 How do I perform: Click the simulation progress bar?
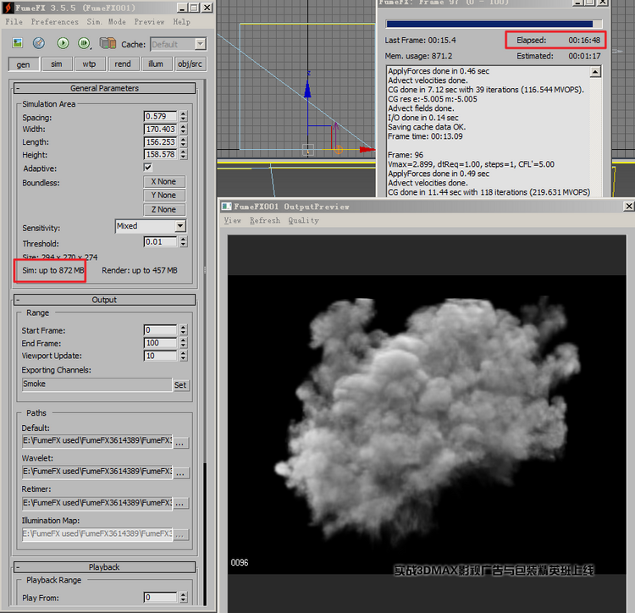tap(494, 24)
